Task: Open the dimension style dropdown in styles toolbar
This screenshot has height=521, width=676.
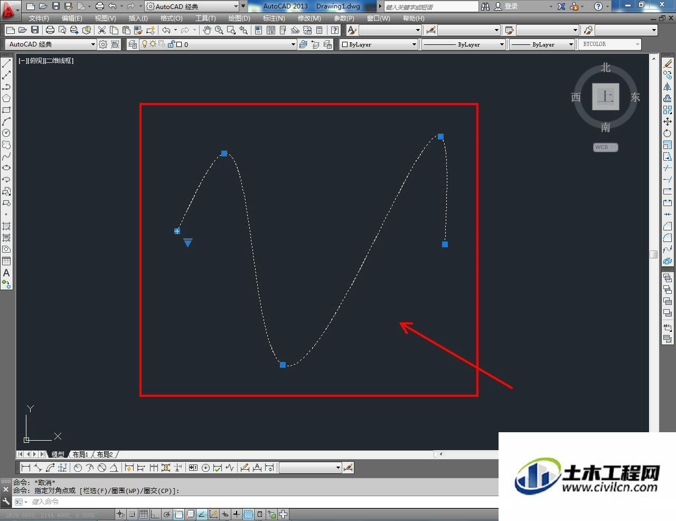Action: coord(468,30)
